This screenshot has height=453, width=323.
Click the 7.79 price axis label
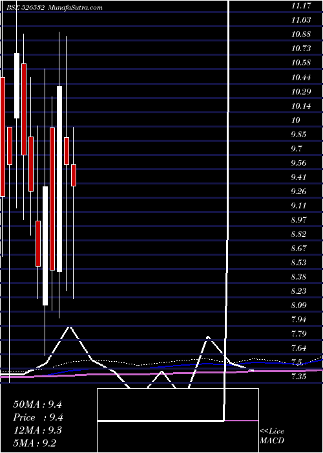point(298,334)
